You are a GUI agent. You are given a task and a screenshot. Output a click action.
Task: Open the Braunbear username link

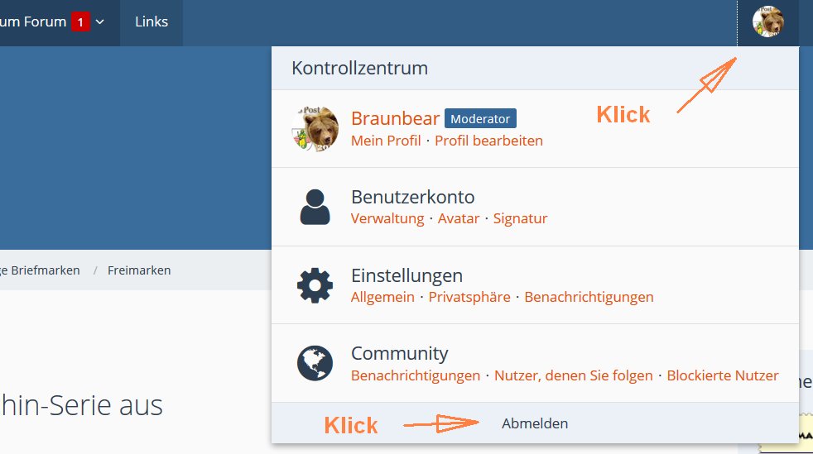pyautogui.click(x=395, y=118)
